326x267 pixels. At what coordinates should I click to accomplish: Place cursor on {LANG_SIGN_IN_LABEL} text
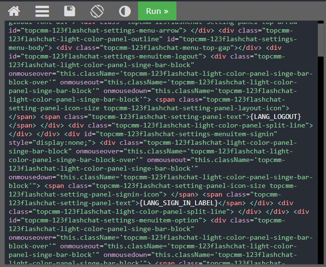tap(179, 203)
